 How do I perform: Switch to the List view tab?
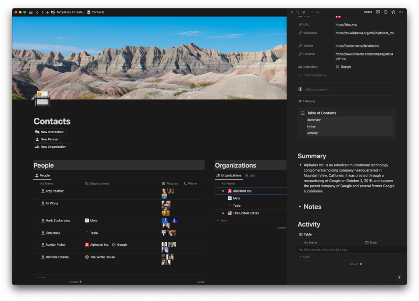pyautogui.click(x=250, y=176)
